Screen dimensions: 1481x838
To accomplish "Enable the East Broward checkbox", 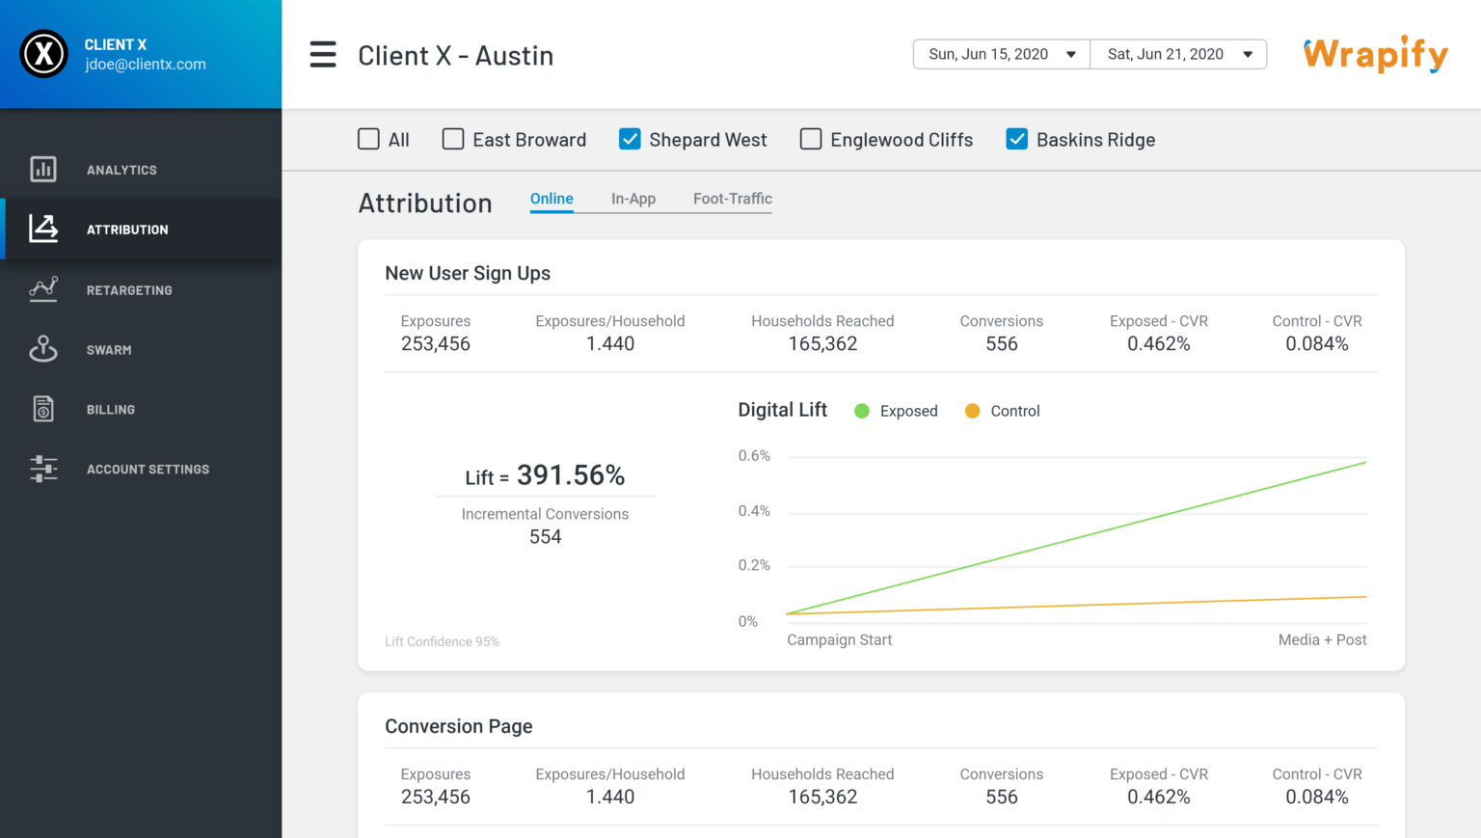I will tap(453, 140).
